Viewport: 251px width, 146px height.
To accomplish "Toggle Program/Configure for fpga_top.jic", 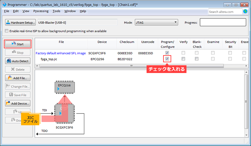I will click(167, 59).
